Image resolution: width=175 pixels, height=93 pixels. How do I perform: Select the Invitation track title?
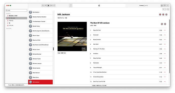pos(96,54)
